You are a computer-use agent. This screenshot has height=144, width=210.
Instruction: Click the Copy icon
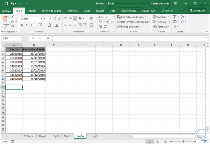13,22
